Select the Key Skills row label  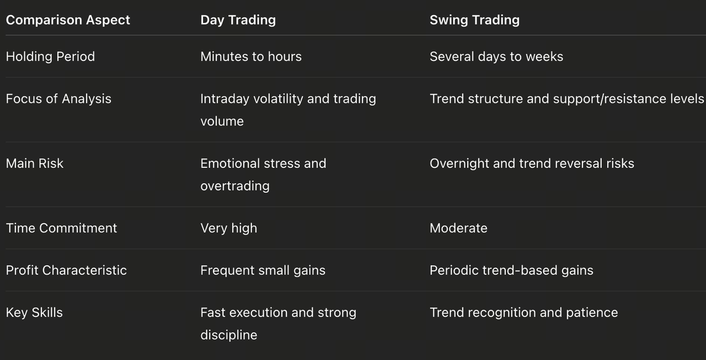(34, 313)
